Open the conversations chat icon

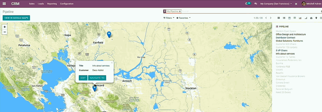pos(256,4)
